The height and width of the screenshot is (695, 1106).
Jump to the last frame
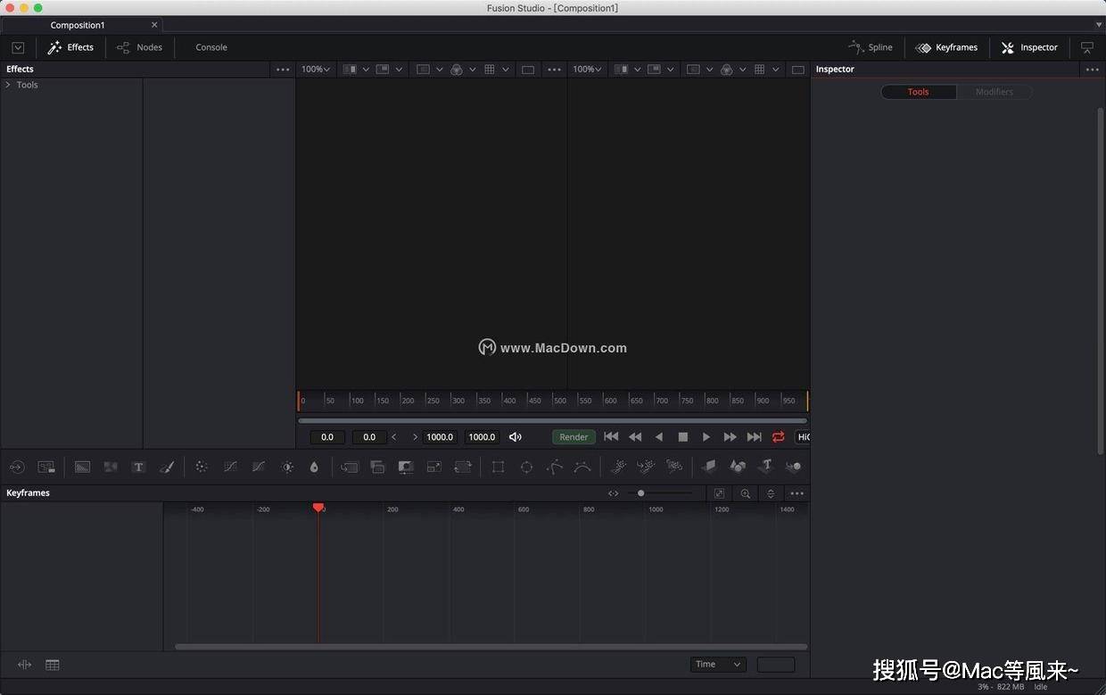[755, 437]
